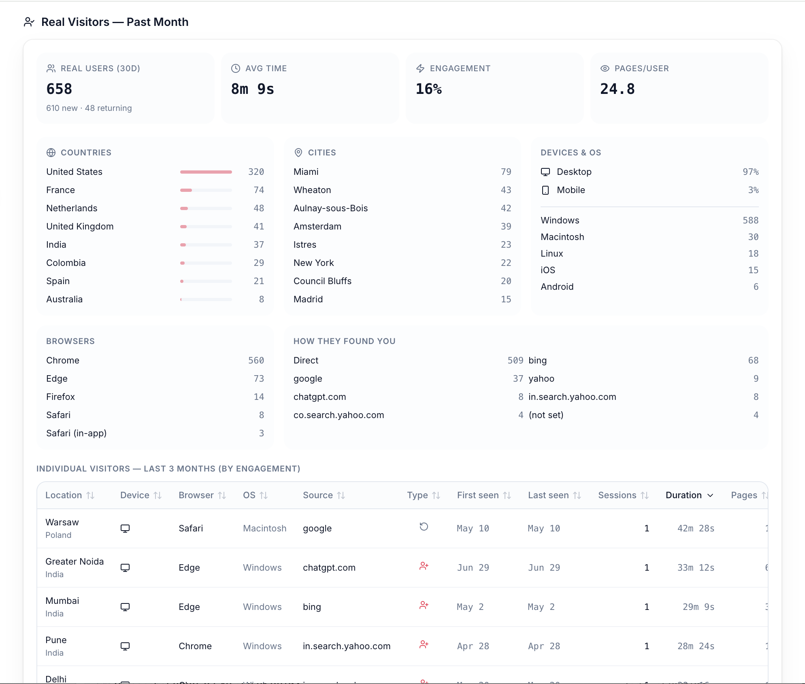This screenshot has width=805, height=684.
Task: Select the 16% engagement value
Action: [x=429, y=89]
